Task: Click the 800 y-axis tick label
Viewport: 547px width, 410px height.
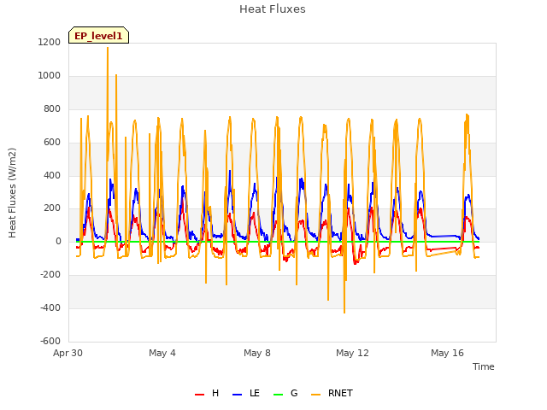Action: pos(52,109)
